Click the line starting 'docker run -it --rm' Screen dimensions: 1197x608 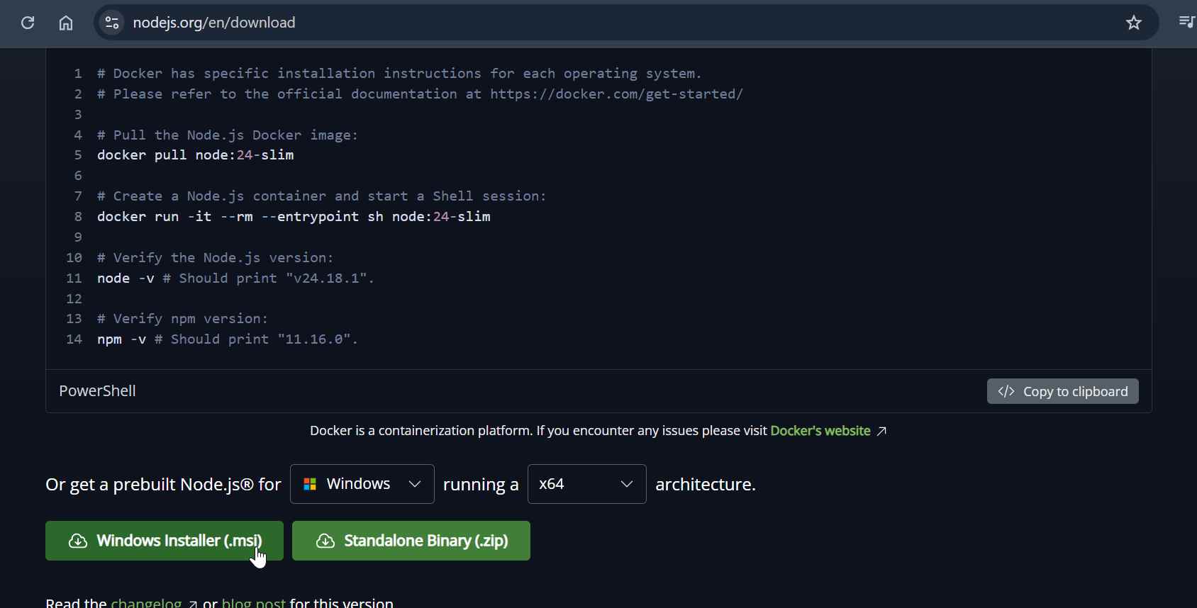[x=294, y=217]
